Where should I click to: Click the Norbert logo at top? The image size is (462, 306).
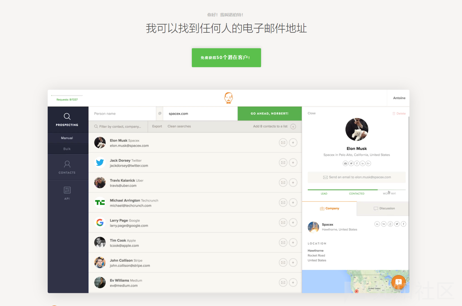point(229,98)
